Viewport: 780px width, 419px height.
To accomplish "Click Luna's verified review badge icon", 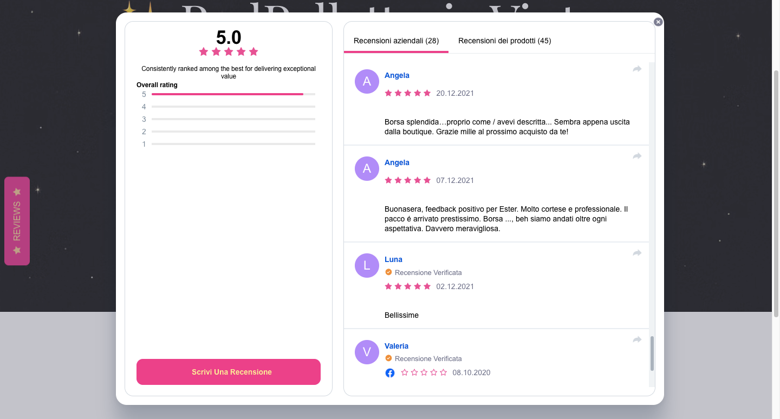I will (x=388, y=272).
